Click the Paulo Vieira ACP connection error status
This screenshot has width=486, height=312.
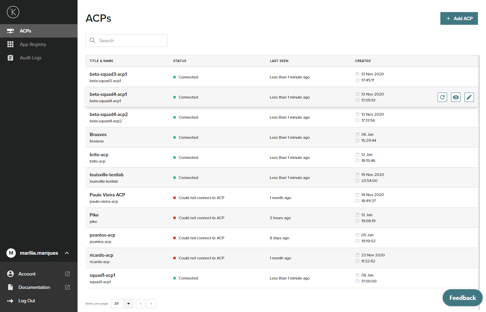(x=199, y=198)
